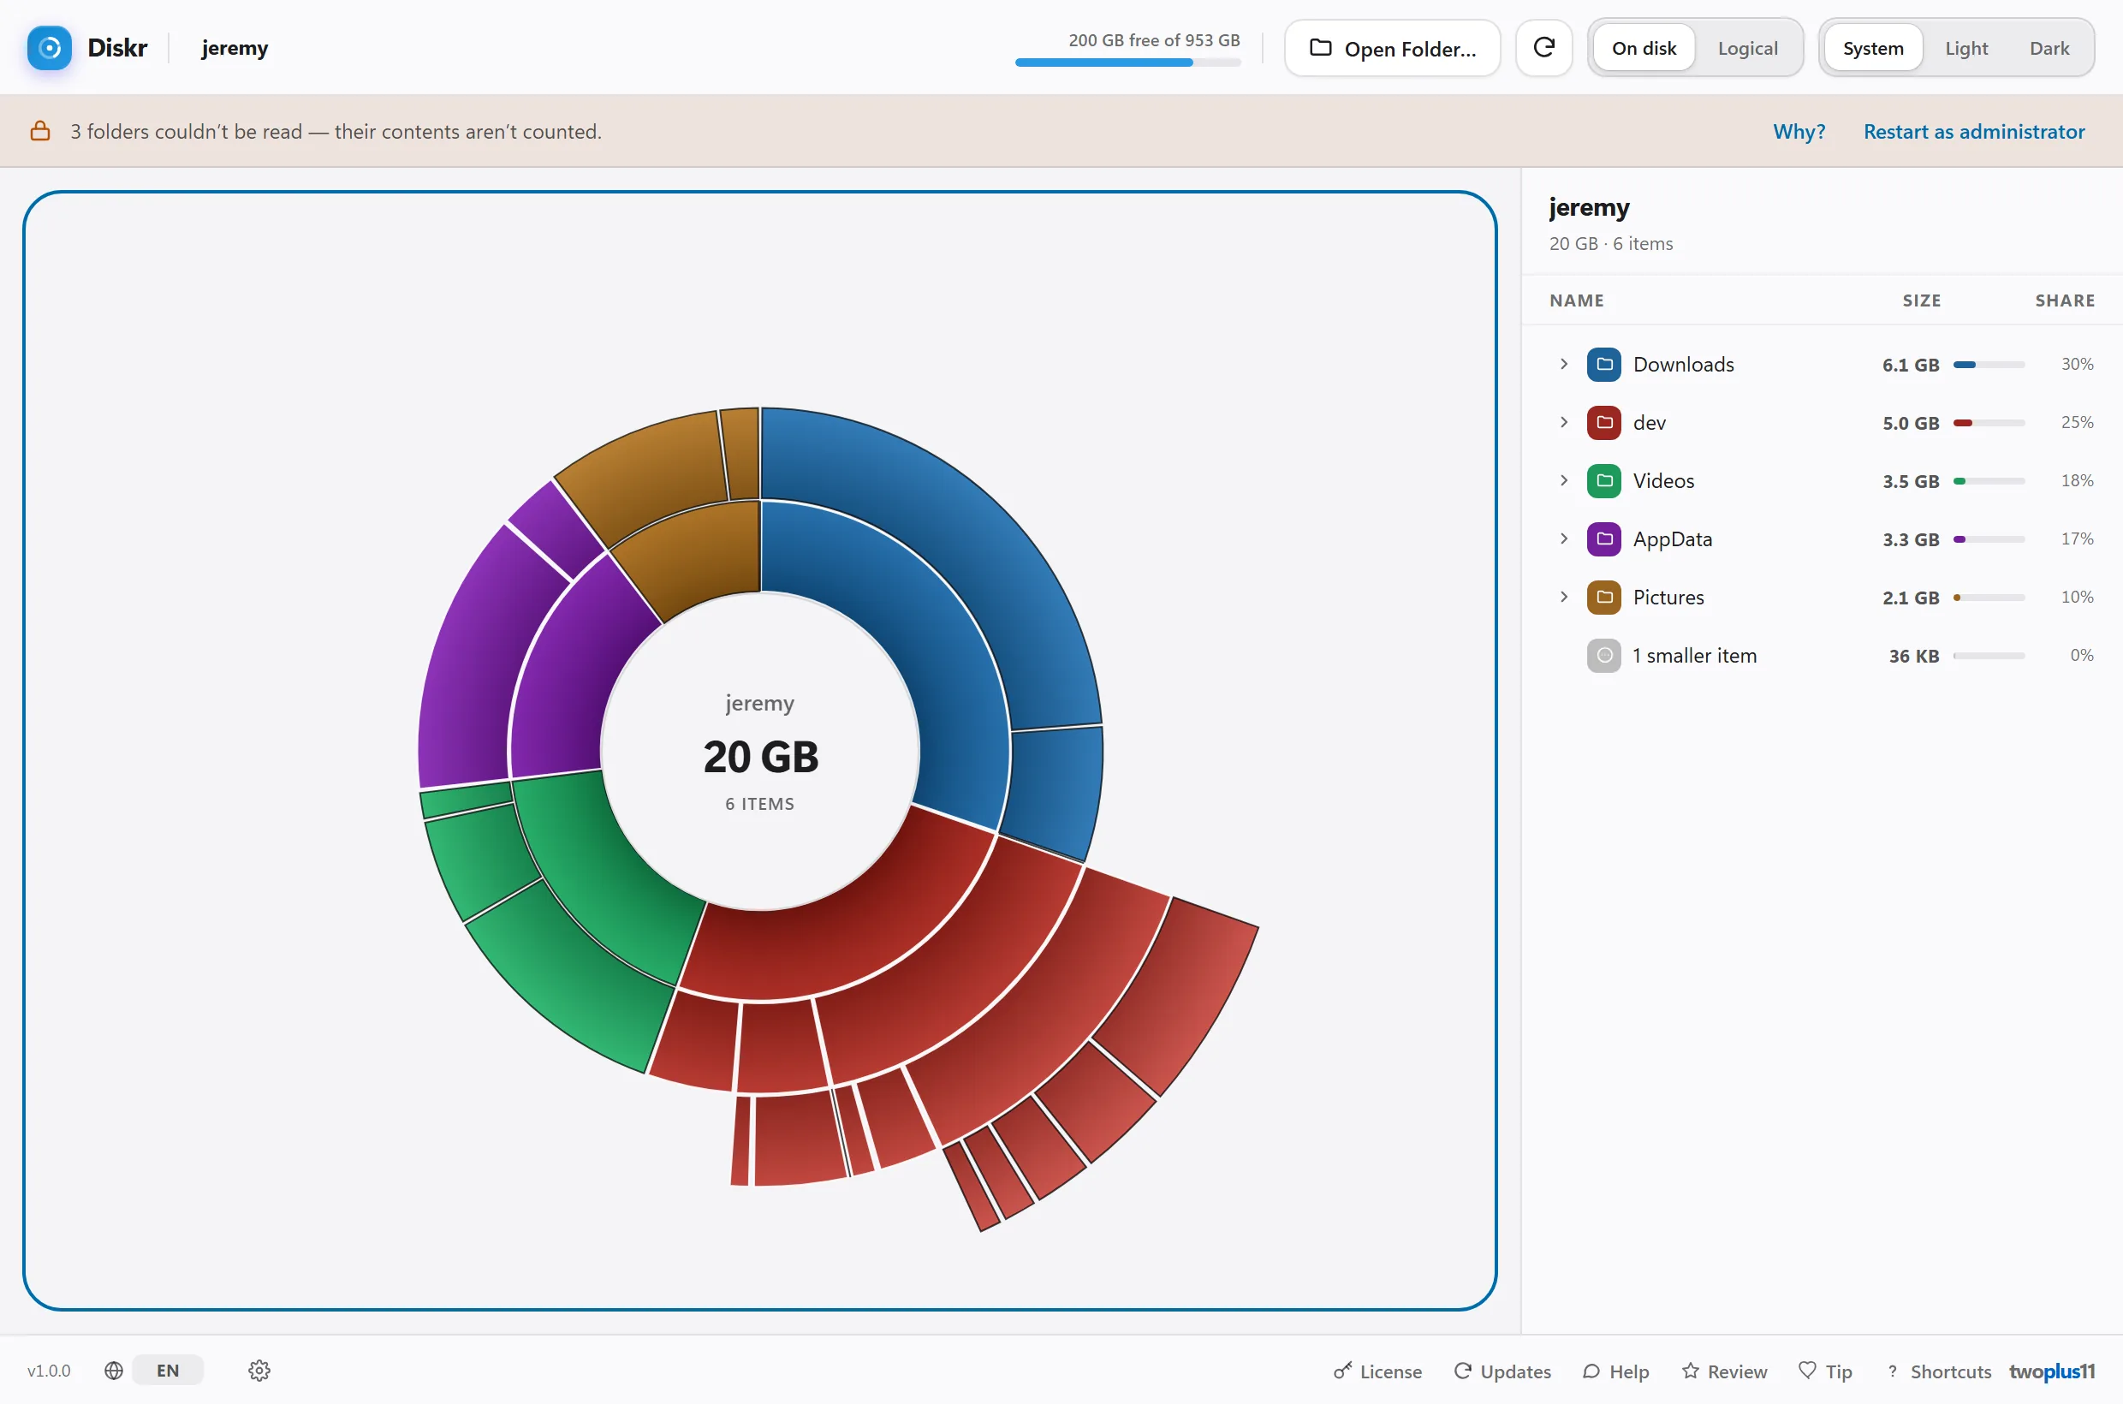
Task: Click the globe language icon
Action: pyautogui.click(x=114, y=1371)
